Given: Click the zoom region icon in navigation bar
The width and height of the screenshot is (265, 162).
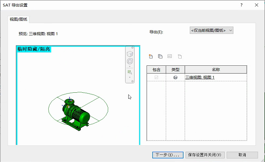Looking at the screenshot, I should (x=130, y=72).
